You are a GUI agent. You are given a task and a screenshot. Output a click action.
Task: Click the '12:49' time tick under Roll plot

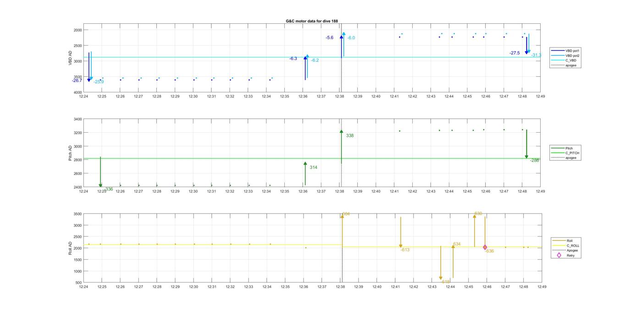point(542,287)
